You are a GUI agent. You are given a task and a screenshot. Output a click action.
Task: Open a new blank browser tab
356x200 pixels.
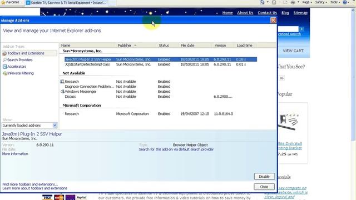click(x=112, y=3)
